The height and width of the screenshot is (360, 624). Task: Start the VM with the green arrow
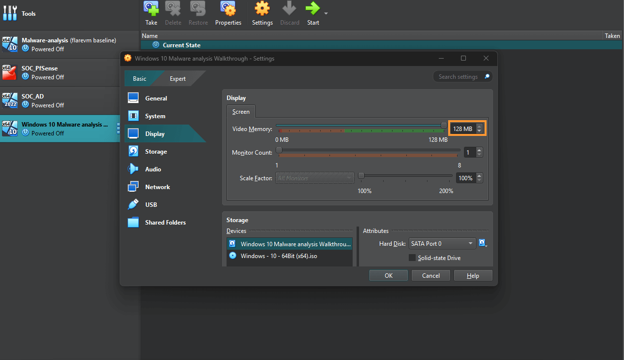(x=313, y=13)
